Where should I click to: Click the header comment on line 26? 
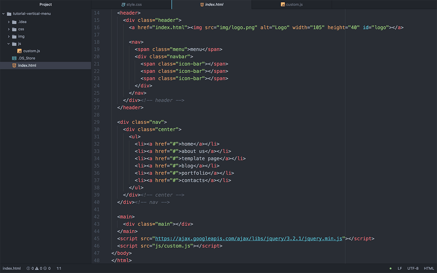pyautogui.click(x=162, y=100)
